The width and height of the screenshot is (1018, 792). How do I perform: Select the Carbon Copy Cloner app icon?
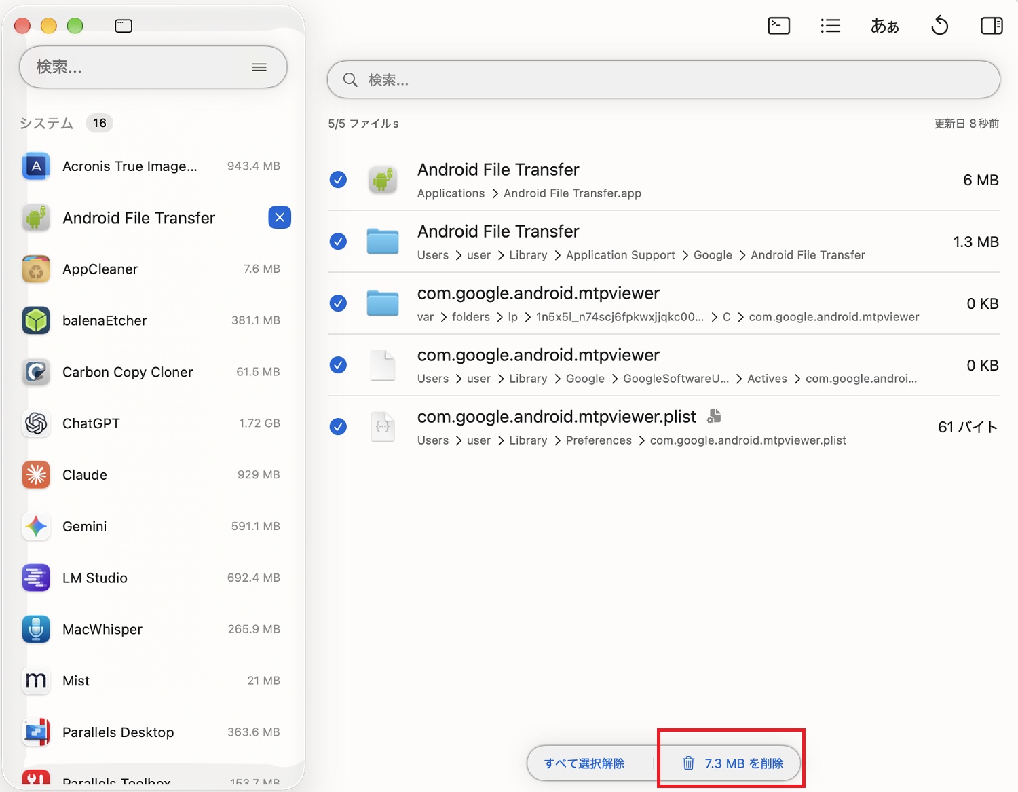36,372
